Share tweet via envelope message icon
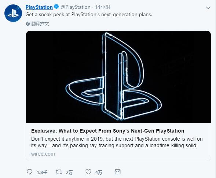Image resolution: width=216 pixels, height=178 pixels. pyautogui.click(x=117, y=172)
